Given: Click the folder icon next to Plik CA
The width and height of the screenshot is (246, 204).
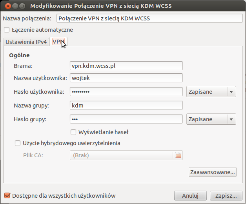Looking at the screenshot, I should tap(178, 155).
